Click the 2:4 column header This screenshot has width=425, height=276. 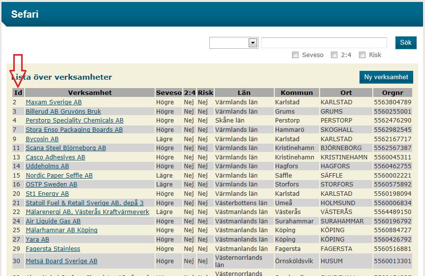coord(190,92)
